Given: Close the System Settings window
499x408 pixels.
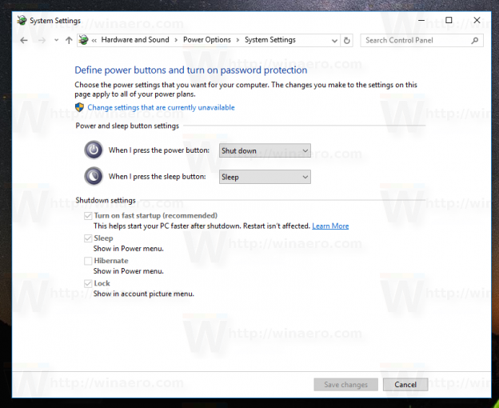Looking at the screenshot, I should pyautogui.click(x=477, y=20).
